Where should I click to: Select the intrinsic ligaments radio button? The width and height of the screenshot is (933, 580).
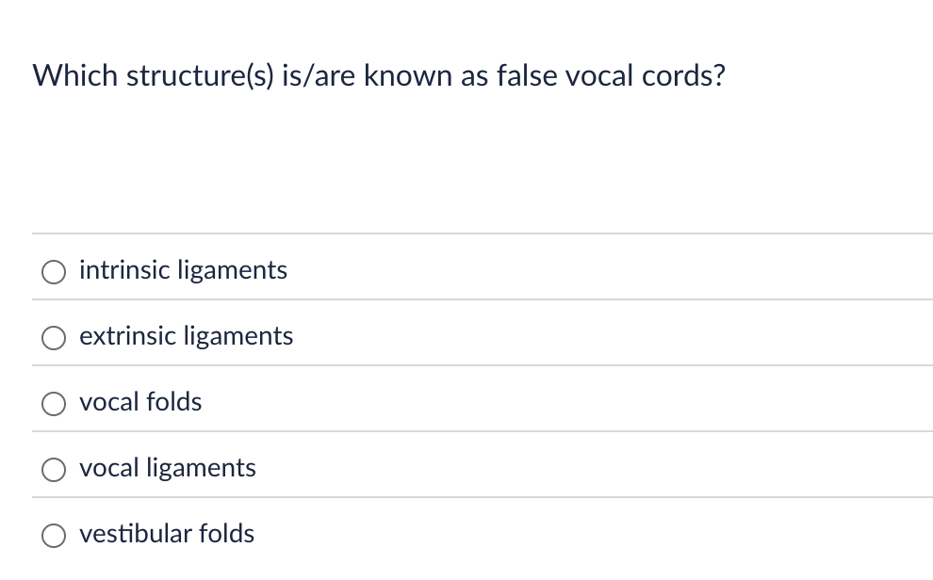[x=54, y=271]
